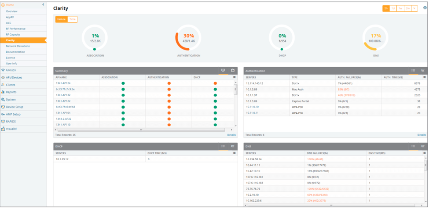This screenshot has height=209, width=429.
Task: Open the RF Performance page
Action: [x=15, y=29]
